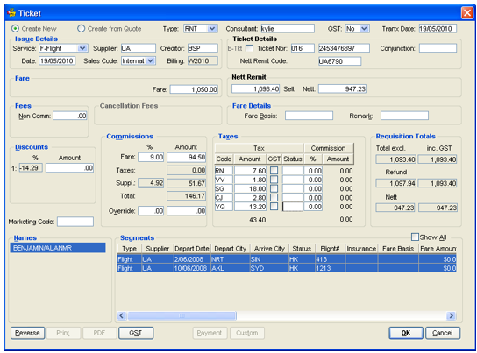477x353 pixels.
Task: Click the Arrive City column header
Action: tap(269, 249)
